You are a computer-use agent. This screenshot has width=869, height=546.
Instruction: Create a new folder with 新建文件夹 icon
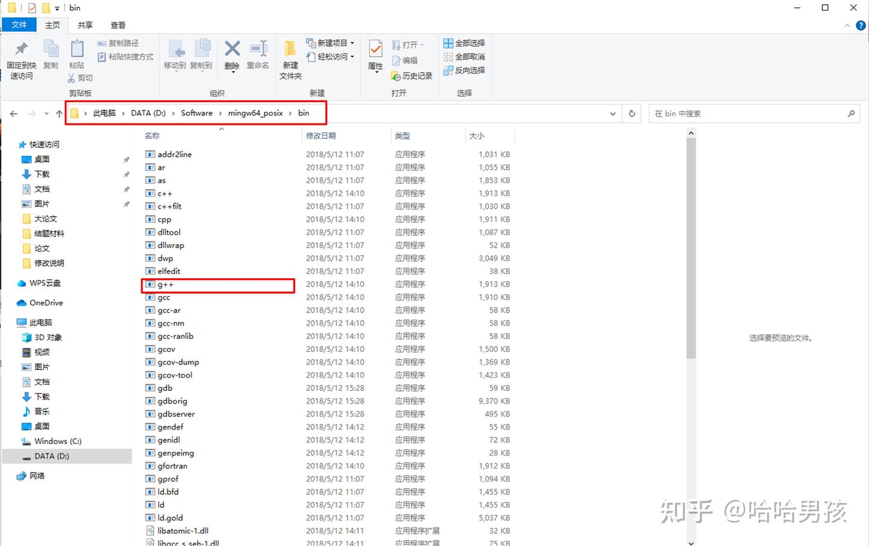coord(290,57)
